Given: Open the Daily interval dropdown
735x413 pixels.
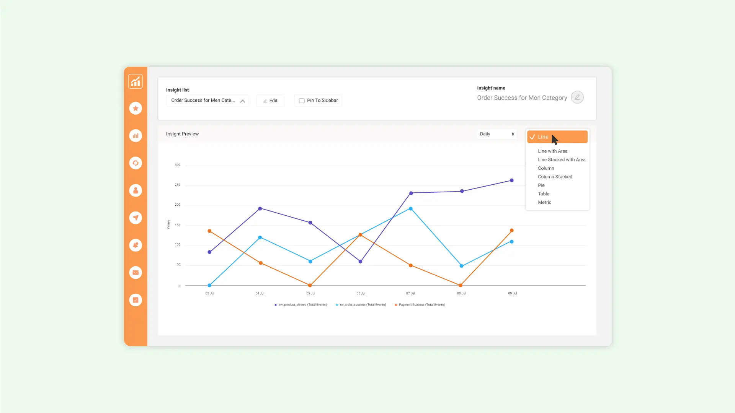Looking at the screenshot, I should (x=497, y=134).
